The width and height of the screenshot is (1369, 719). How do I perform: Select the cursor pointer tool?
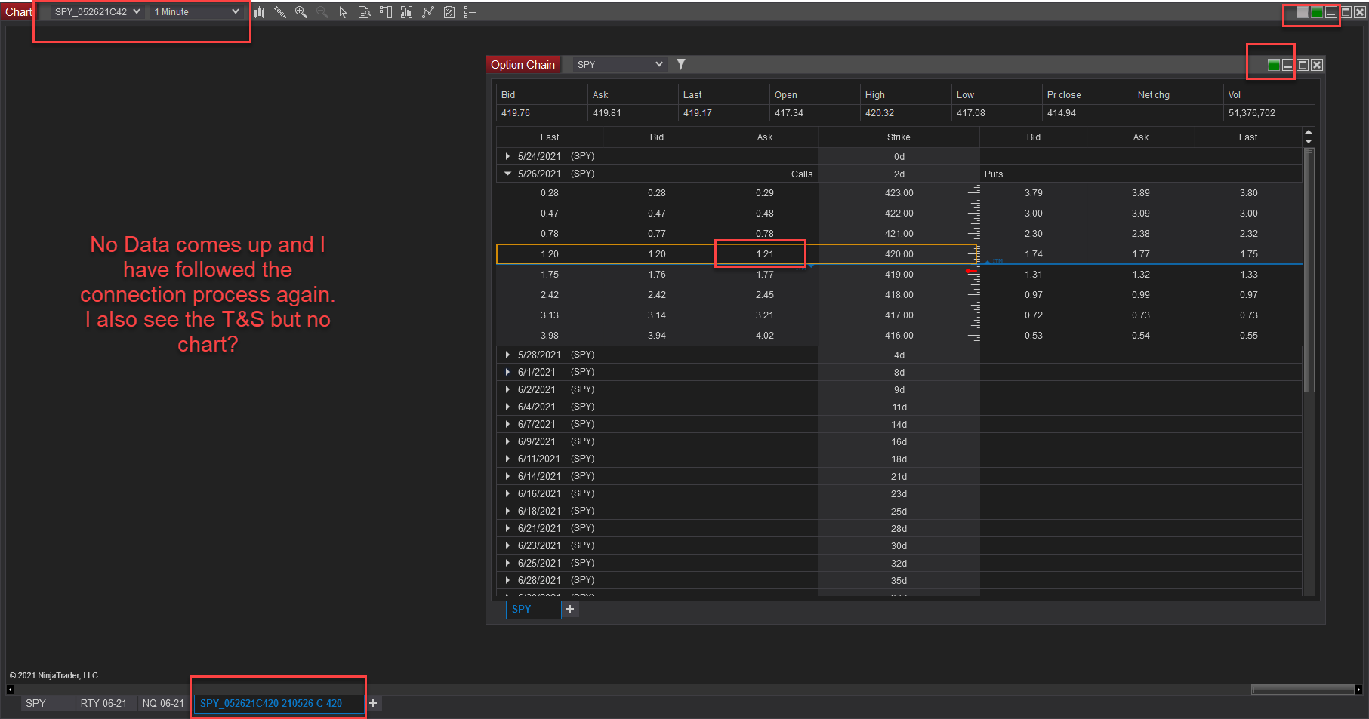343,12
